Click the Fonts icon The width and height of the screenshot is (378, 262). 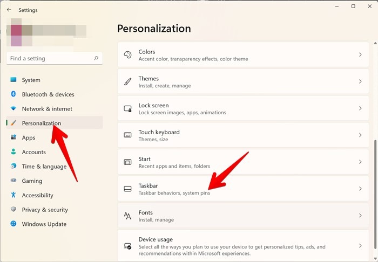point(128,216)
